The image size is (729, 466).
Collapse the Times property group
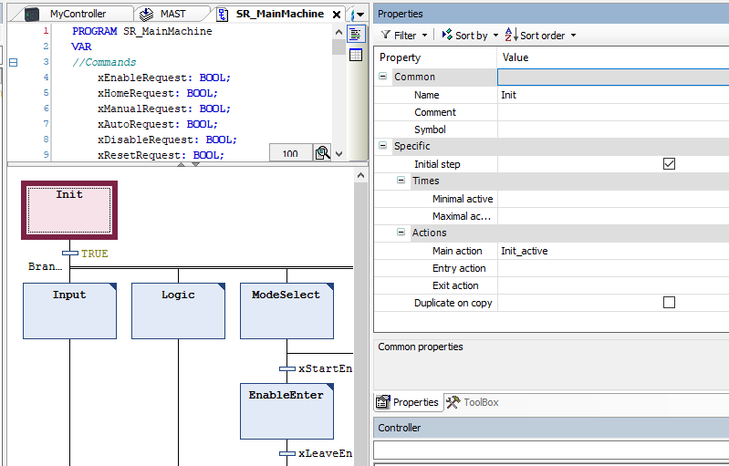tap(401, 181)
